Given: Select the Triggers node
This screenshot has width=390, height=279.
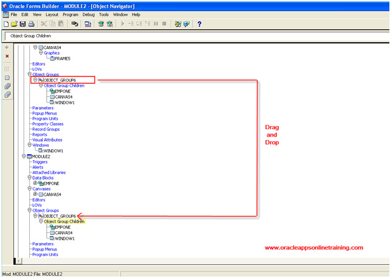Looking at the screenshot, I should (x=40, y=162).
